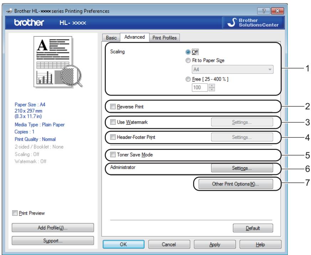The width and height of the screenshot is (311, 255).
Task: Open the Brother SolutionsCenter link
Action: (253, 23)
